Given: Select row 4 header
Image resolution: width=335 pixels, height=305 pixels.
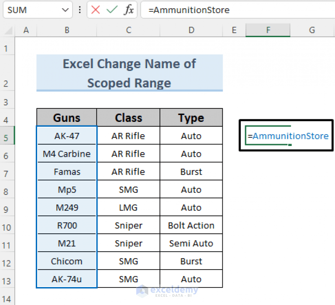Looking at the screenshot, I should point(7,118).
